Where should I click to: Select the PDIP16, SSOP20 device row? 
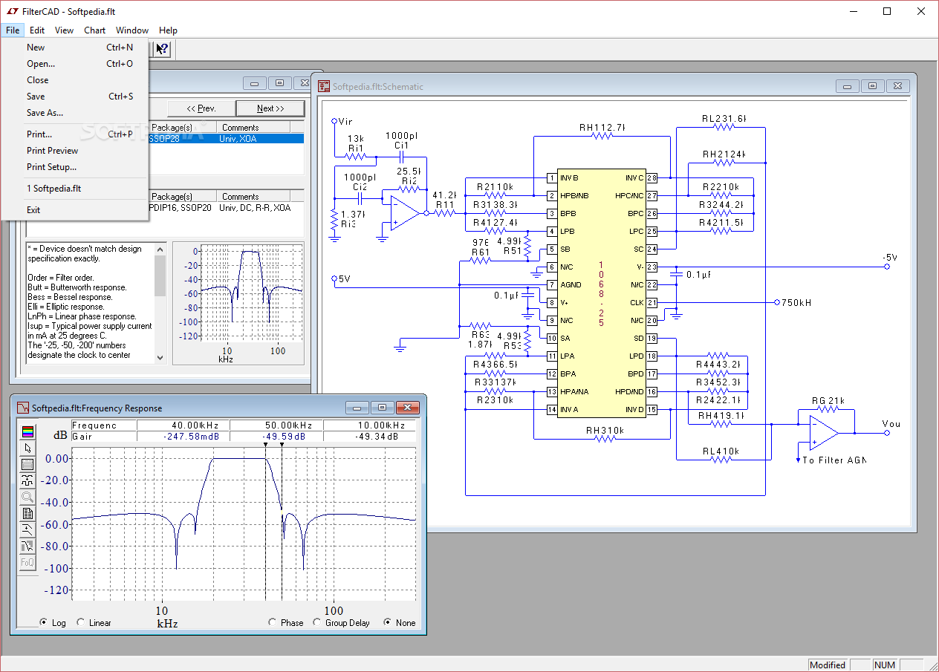[x=226, y=208]
